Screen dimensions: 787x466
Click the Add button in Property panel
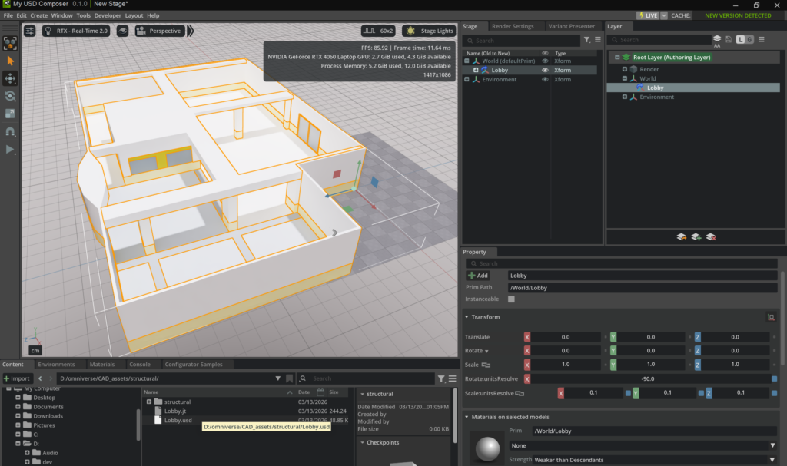tap(478, 275)
